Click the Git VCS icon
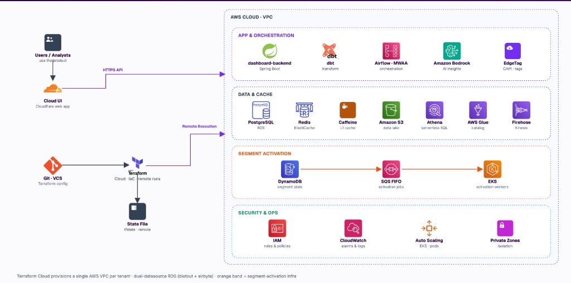 point(53,165)
